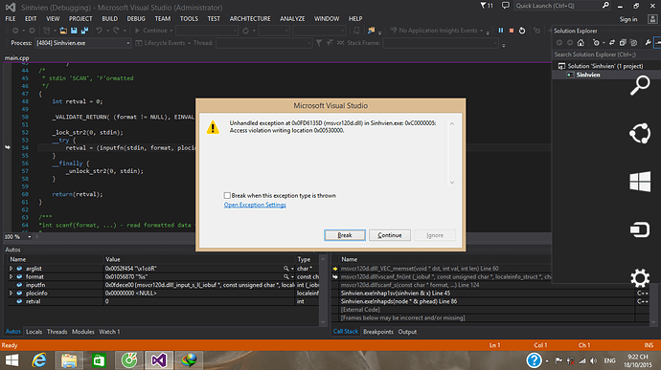This screenshot has width=661, height=370.
Task: Stop debugging with the red square icon
Action: (512, 31)
